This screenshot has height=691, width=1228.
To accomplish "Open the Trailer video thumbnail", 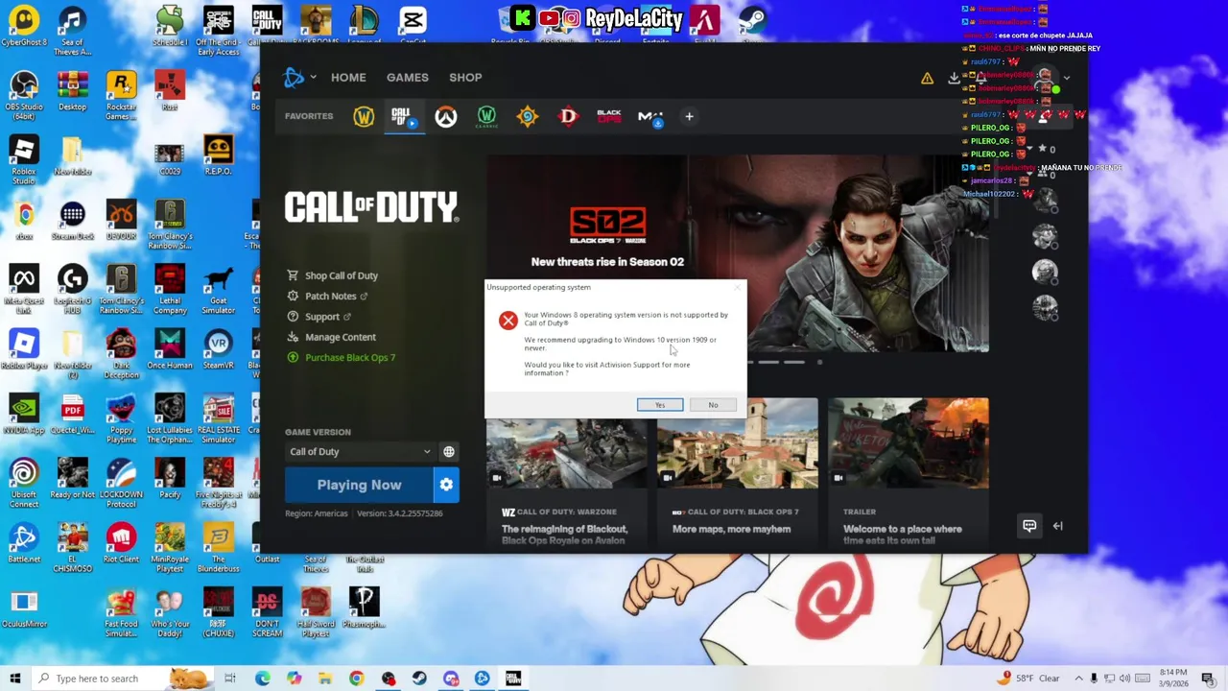I will click(x=909, y=443).
